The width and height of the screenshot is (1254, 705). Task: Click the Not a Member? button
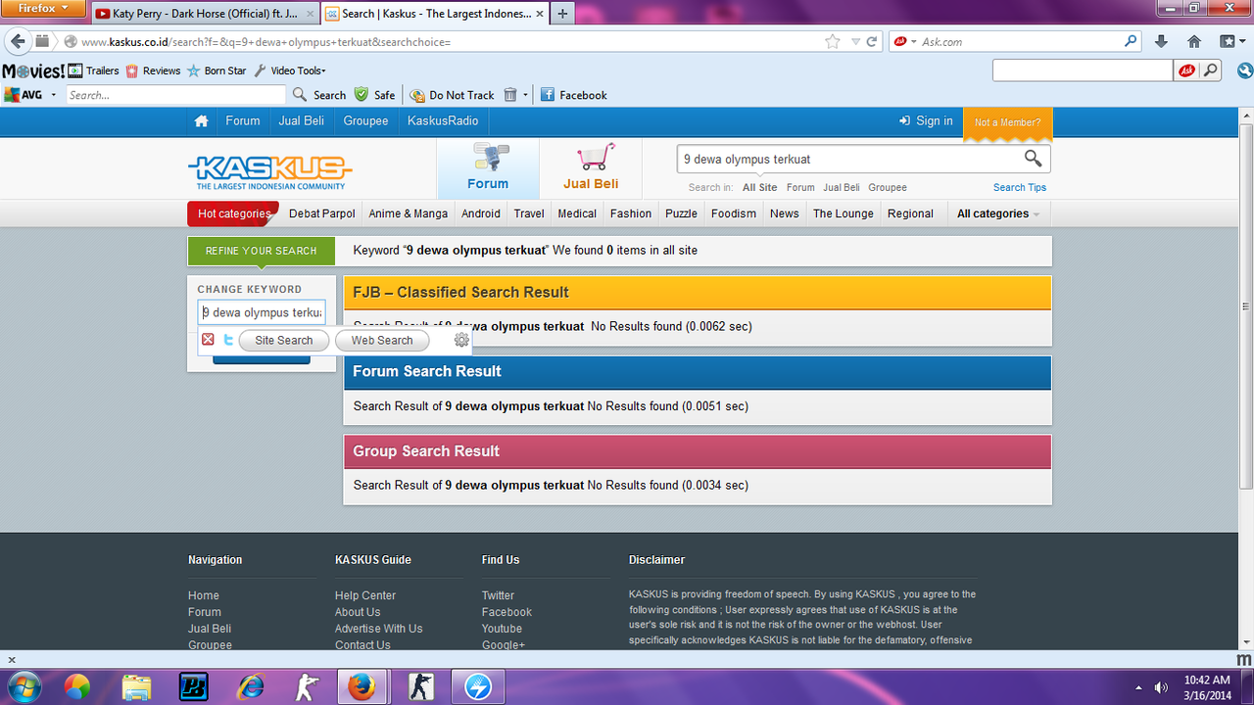click(1008, 122)
